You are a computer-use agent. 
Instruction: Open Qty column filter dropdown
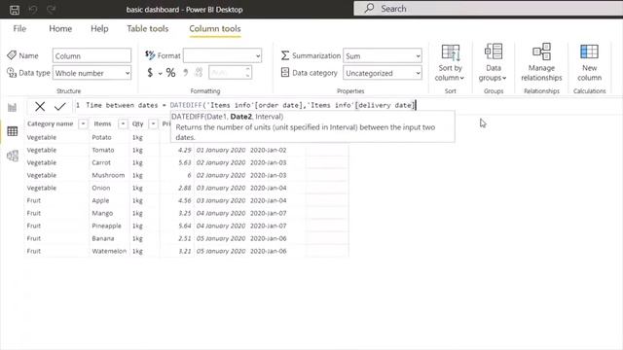click(x=153, y=123)
